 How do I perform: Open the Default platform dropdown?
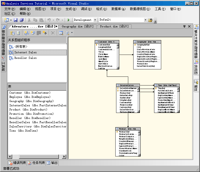pyautogui.click(x=145, y=20)
